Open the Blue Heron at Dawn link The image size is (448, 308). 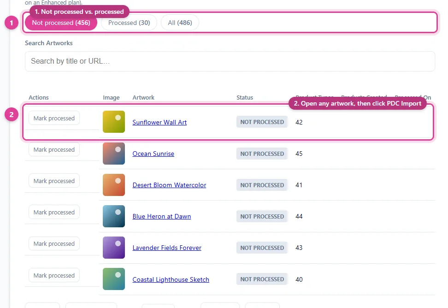[x=162, y=217]
